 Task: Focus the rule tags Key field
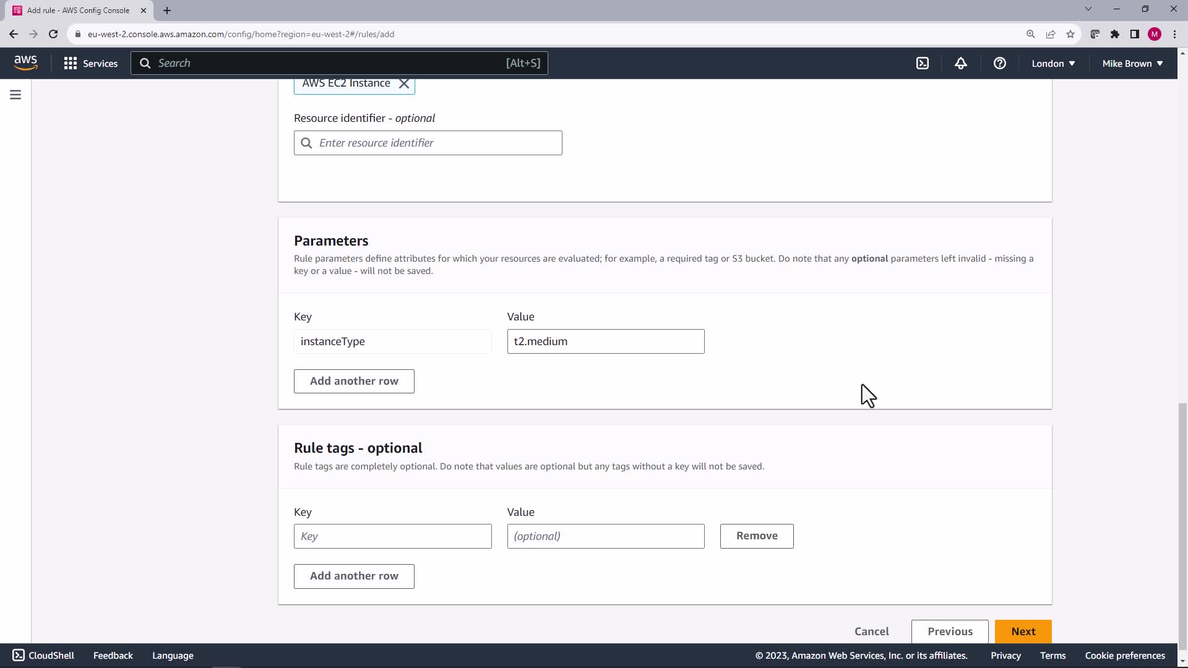[x=392, y=536]
